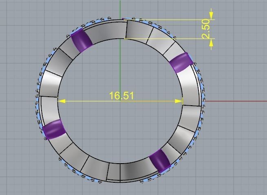Click the left arrowhead of the 16.51 dimension
Viewport: 267px width, 195px height.
(x=61, y=101)
